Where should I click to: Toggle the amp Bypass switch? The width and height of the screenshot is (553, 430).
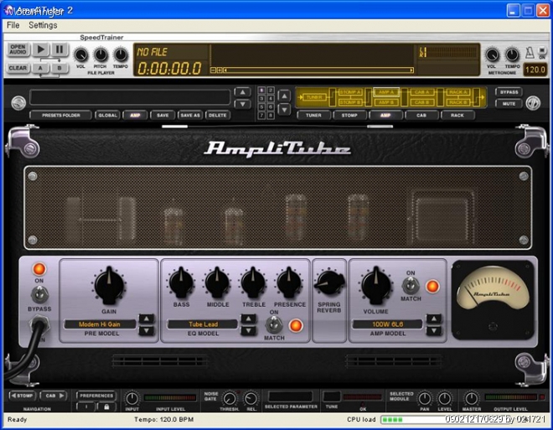(39, 293)
